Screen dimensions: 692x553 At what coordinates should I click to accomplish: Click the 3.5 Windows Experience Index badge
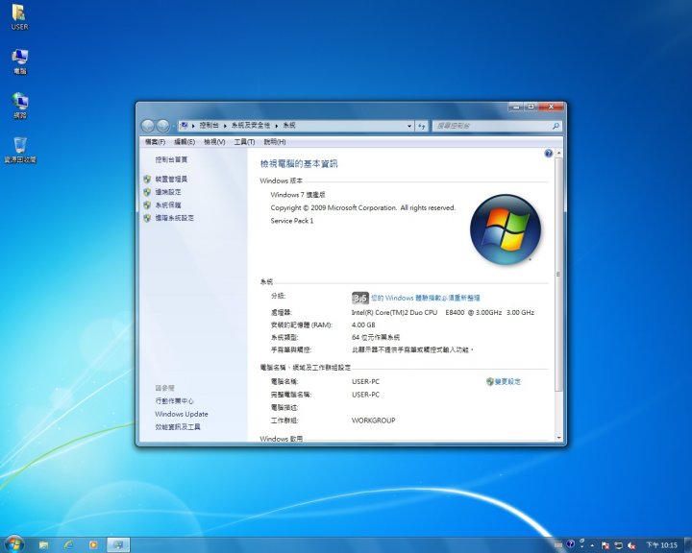(x=360, y=299)
